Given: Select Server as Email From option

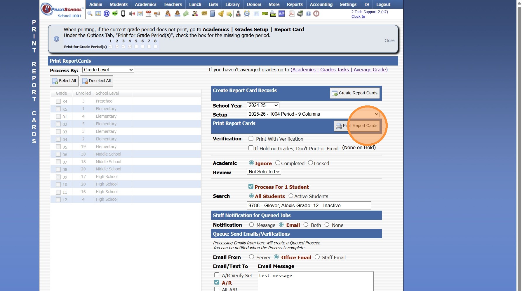Looking at the screenshot, I should coord(251,257).
